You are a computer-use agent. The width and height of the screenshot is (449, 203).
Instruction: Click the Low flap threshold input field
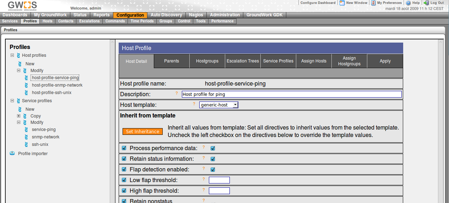click(x=219, y=180)
